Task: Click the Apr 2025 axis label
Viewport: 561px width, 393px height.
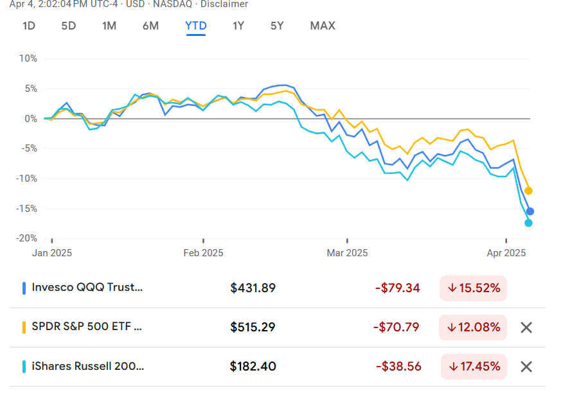Action: [506, 253]
